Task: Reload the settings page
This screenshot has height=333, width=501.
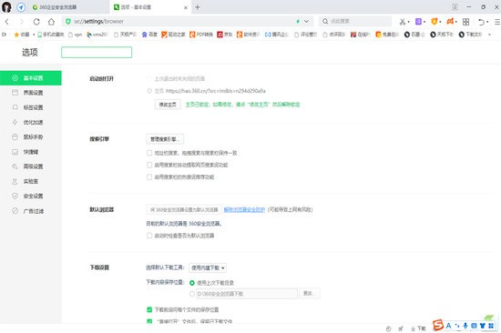Action: tap(36, 22)
